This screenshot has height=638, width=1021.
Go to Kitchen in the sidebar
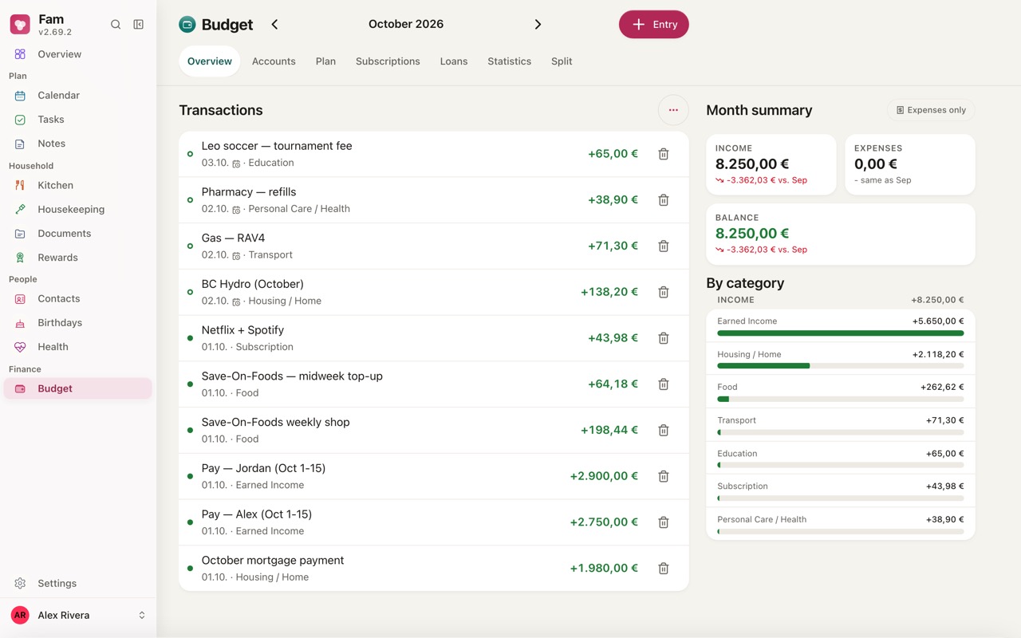pyautogui.click(x=78, y=185)
